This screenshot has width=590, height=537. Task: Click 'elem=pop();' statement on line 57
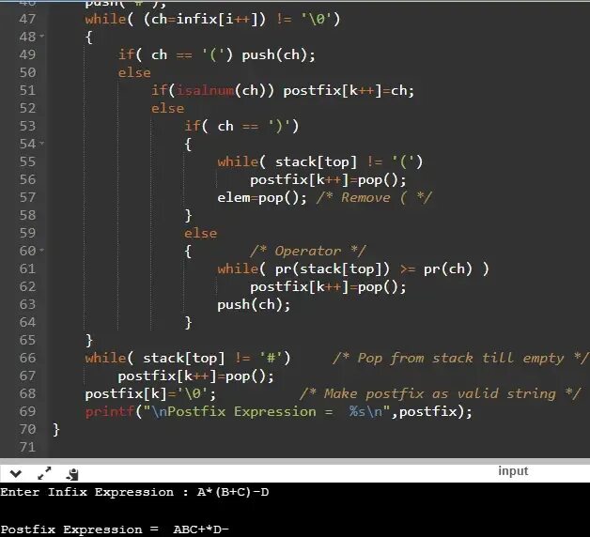[x=262, y=197]
